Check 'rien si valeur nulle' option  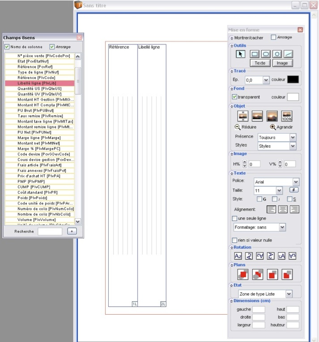[x=234, y=240]
